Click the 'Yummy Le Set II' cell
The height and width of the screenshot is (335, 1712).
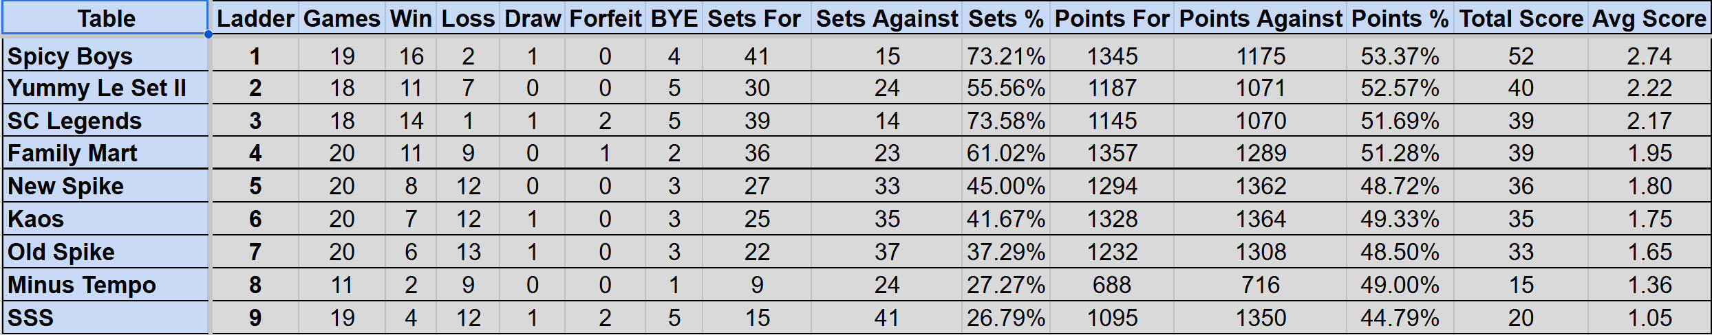105,89
